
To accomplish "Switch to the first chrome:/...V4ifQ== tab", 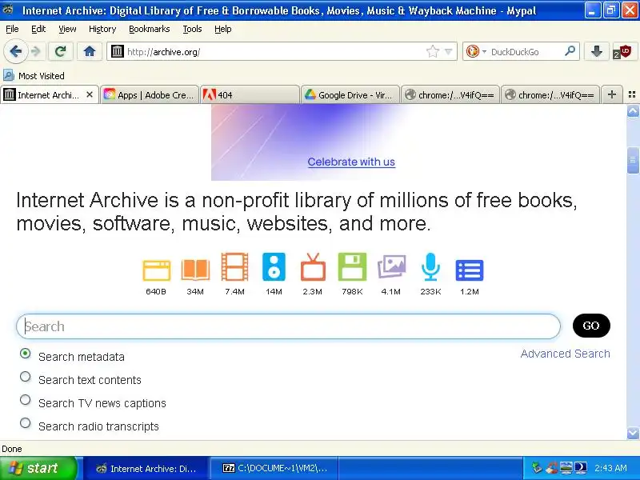I will [x=450, y=94].
